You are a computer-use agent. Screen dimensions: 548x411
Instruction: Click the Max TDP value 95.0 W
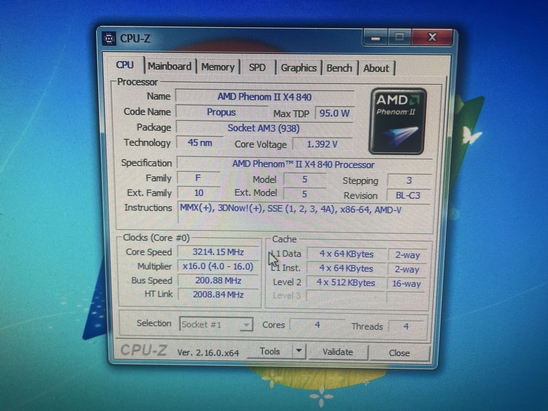tap(335, 113)
